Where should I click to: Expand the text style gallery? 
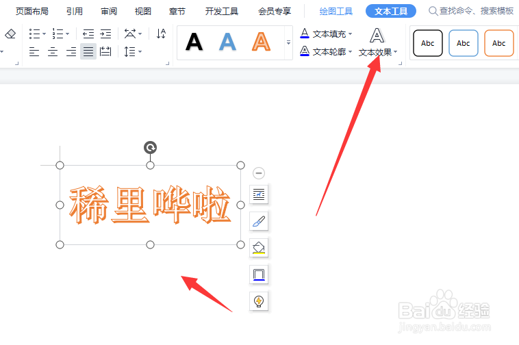289,42
